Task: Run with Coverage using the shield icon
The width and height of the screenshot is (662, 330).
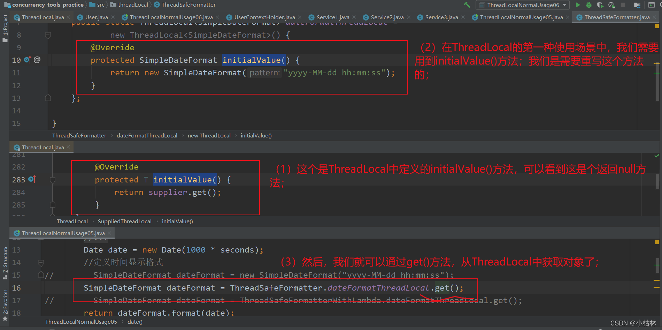Action: coord(600,5)
